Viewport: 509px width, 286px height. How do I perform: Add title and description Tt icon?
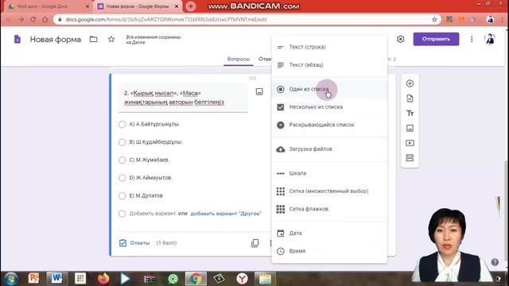pyautogui.click(x=410, y=113)
